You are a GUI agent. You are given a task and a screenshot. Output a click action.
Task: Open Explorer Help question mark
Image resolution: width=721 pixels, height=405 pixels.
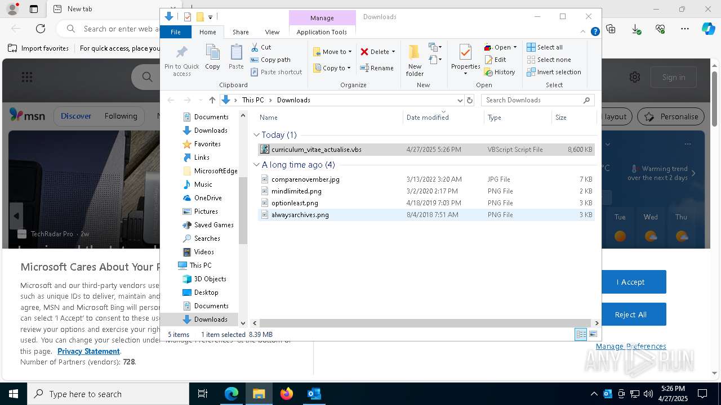(595, 32)
